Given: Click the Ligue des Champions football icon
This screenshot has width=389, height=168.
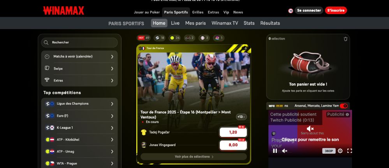Looking at the screenshot, I should coord(48,104).
